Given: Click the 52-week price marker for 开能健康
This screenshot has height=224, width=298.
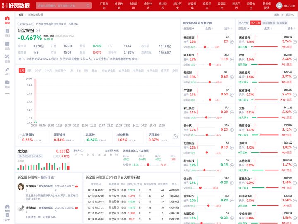Looking at the screenshot, I should 205,47.
